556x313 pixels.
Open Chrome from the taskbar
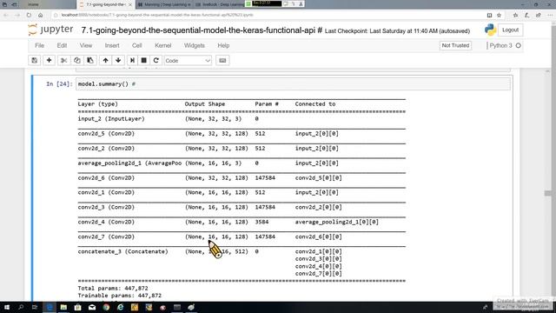click(x=106, y=307)
